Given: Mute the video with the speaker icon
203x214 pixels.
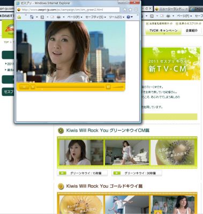Looking at the screenshot, I should [108, 87].
